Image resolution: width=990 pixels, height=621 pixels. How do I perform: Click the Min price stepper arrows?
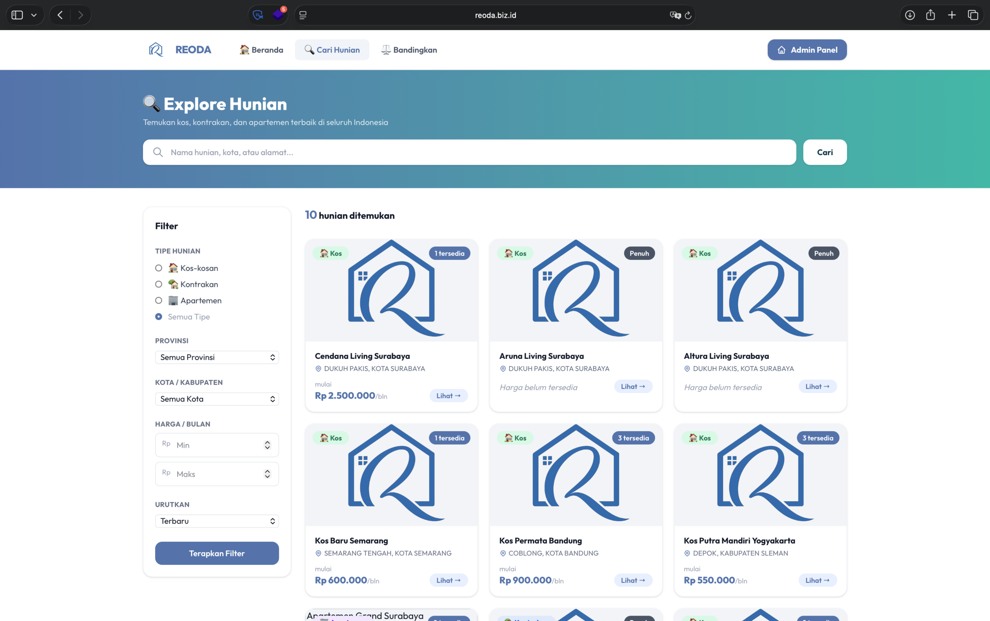[x=268, y=445]
